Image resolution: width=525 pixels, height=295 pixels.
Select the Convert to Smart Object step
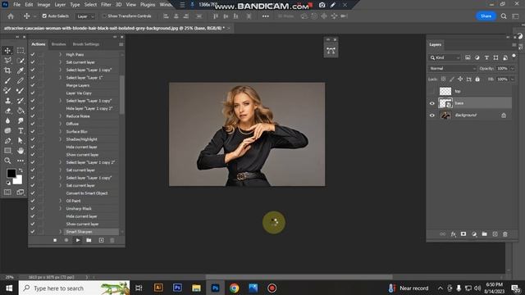tap(87, 193)
